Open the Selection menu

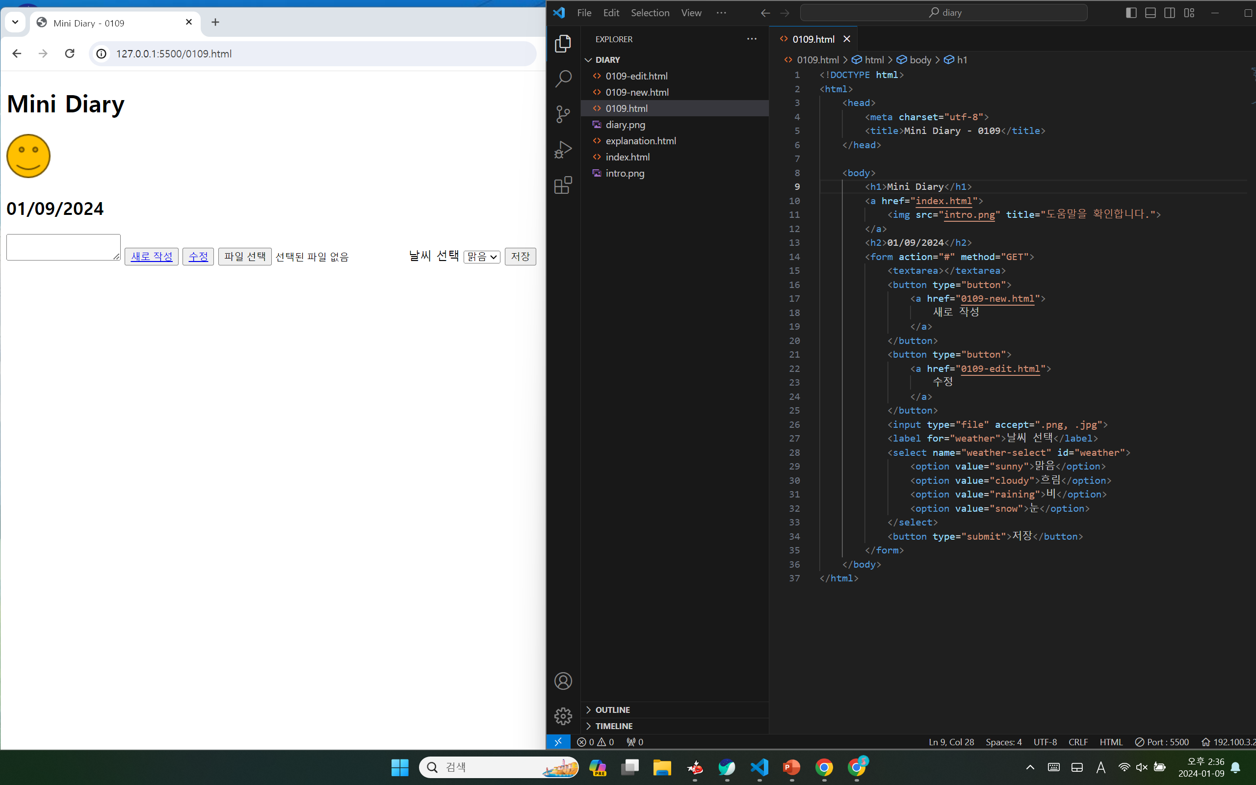coord(650,12)
